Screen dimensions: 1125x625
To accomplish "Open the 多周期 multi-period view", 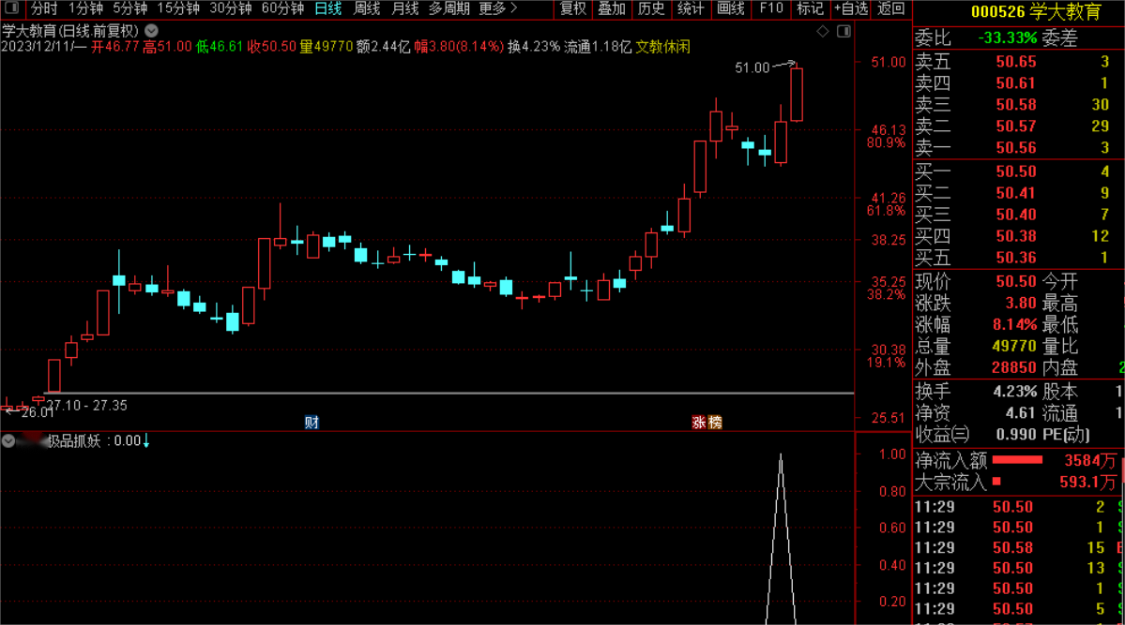I will click(449, 8).
